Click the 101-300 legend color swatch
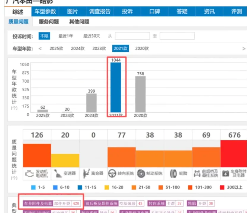Viewport: 247px width, 213px height. [x=190, y=187]
